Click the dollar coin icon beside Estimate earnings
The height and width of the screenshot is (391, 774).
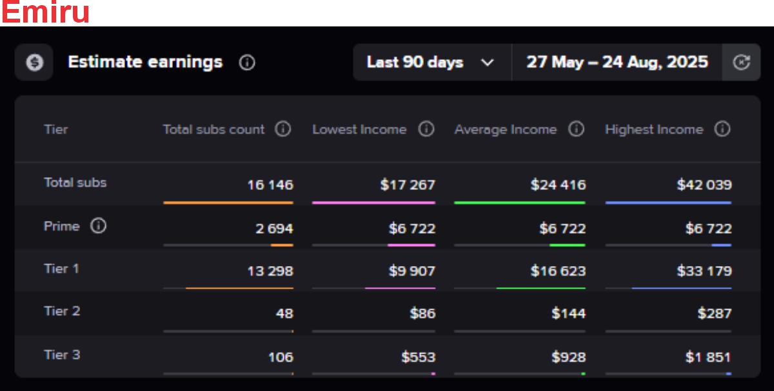pos(34,62)
